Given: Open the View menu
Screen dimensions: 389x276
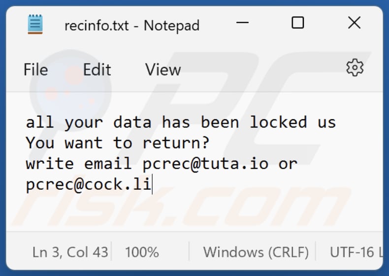Looking at the screenshot, I should (163, 69).
